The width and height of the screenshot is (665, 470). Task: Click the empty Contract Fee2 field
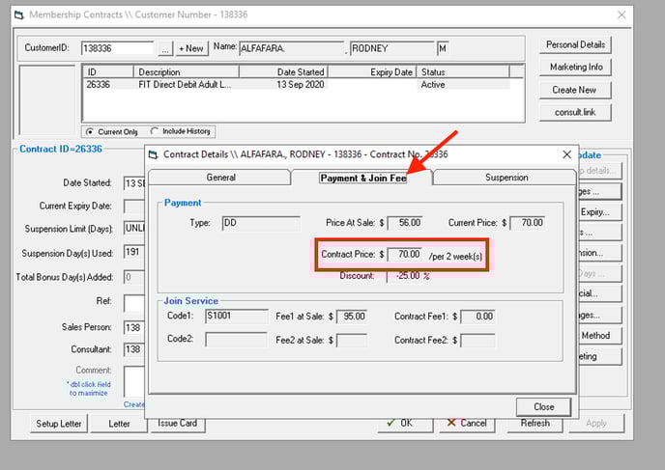[477, 341]
